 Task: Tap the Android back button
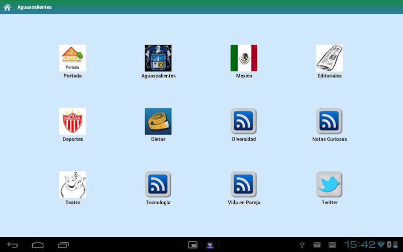click(x=13, y=245)
